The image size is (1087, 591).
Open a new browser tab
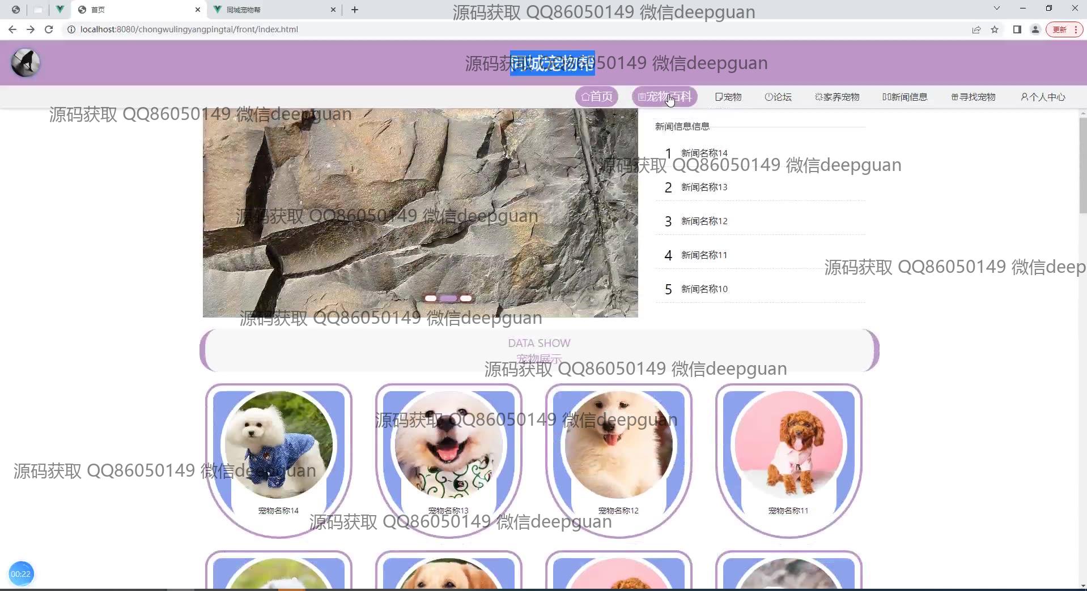click(x=355, y=10)
